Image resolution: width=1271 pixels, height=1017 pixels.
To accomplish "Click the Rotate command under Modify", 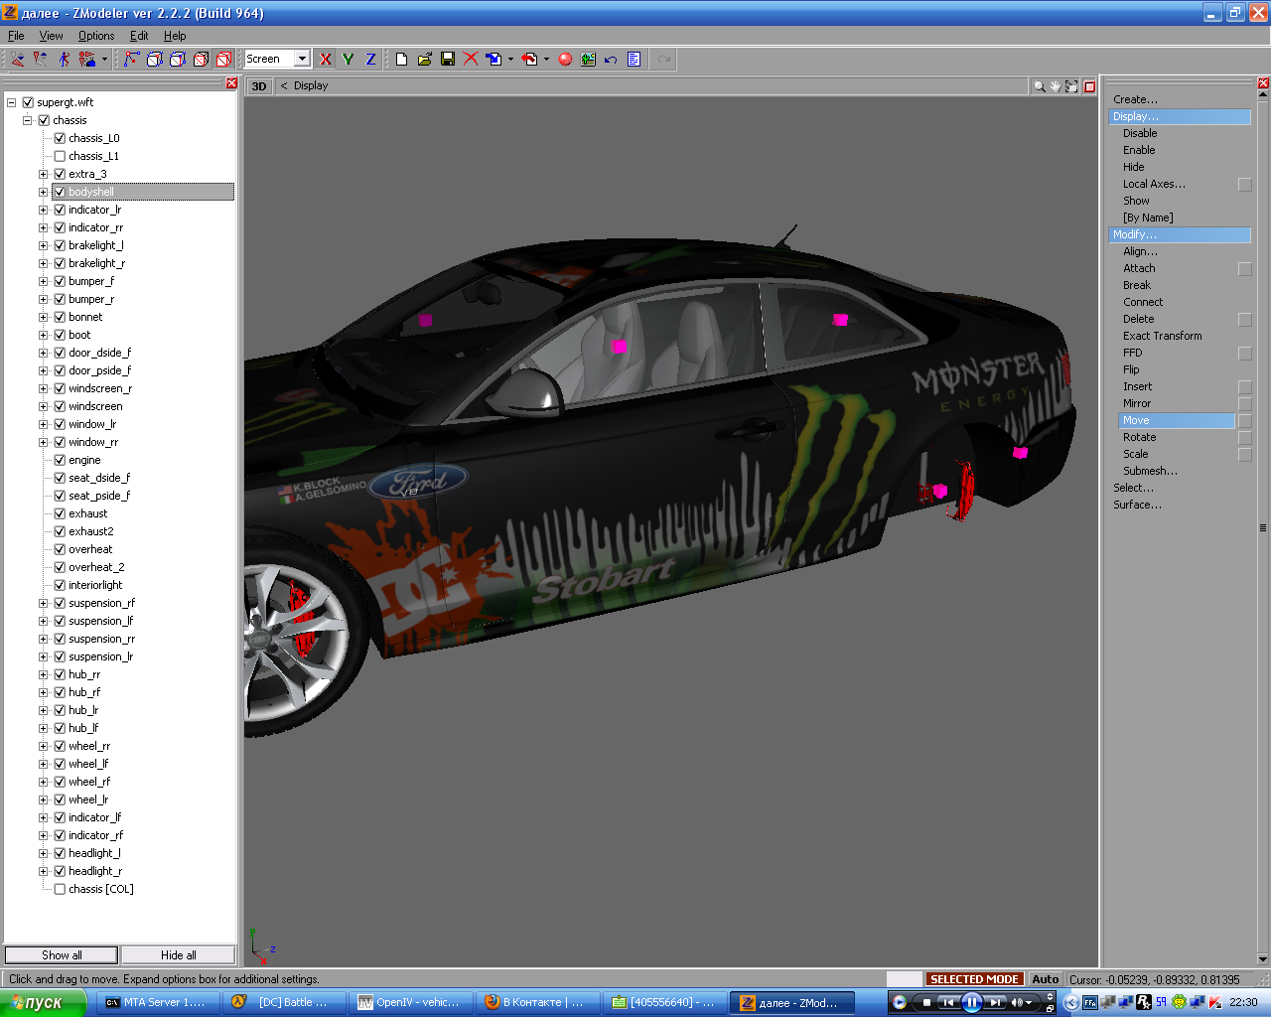I will point(1139,437).
